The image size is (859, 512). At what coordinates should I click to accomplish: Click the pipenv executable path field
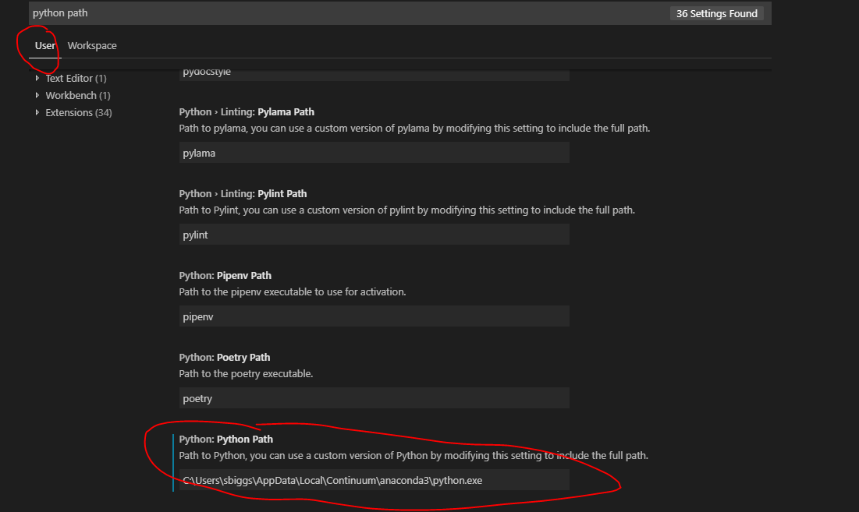click(374, 316)
